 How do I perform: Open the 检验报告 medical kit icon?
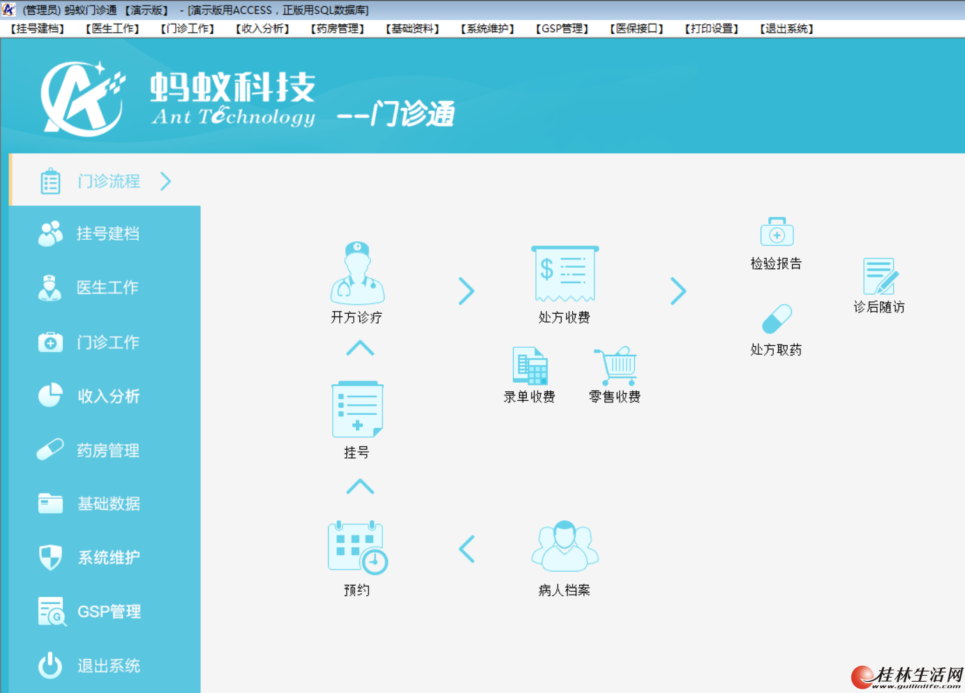coord(777,231)
